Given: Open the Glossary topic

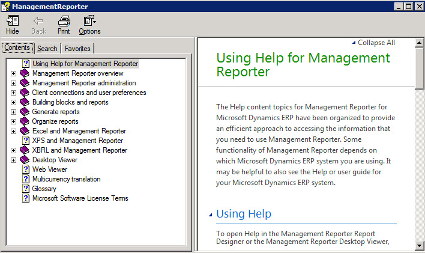Looking at the screenshot, I should click(44, 189).
